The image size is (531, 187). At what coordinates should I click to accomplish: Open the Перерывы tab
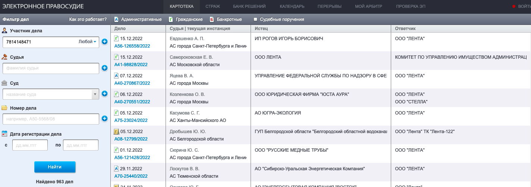click(x=330, y=6)
